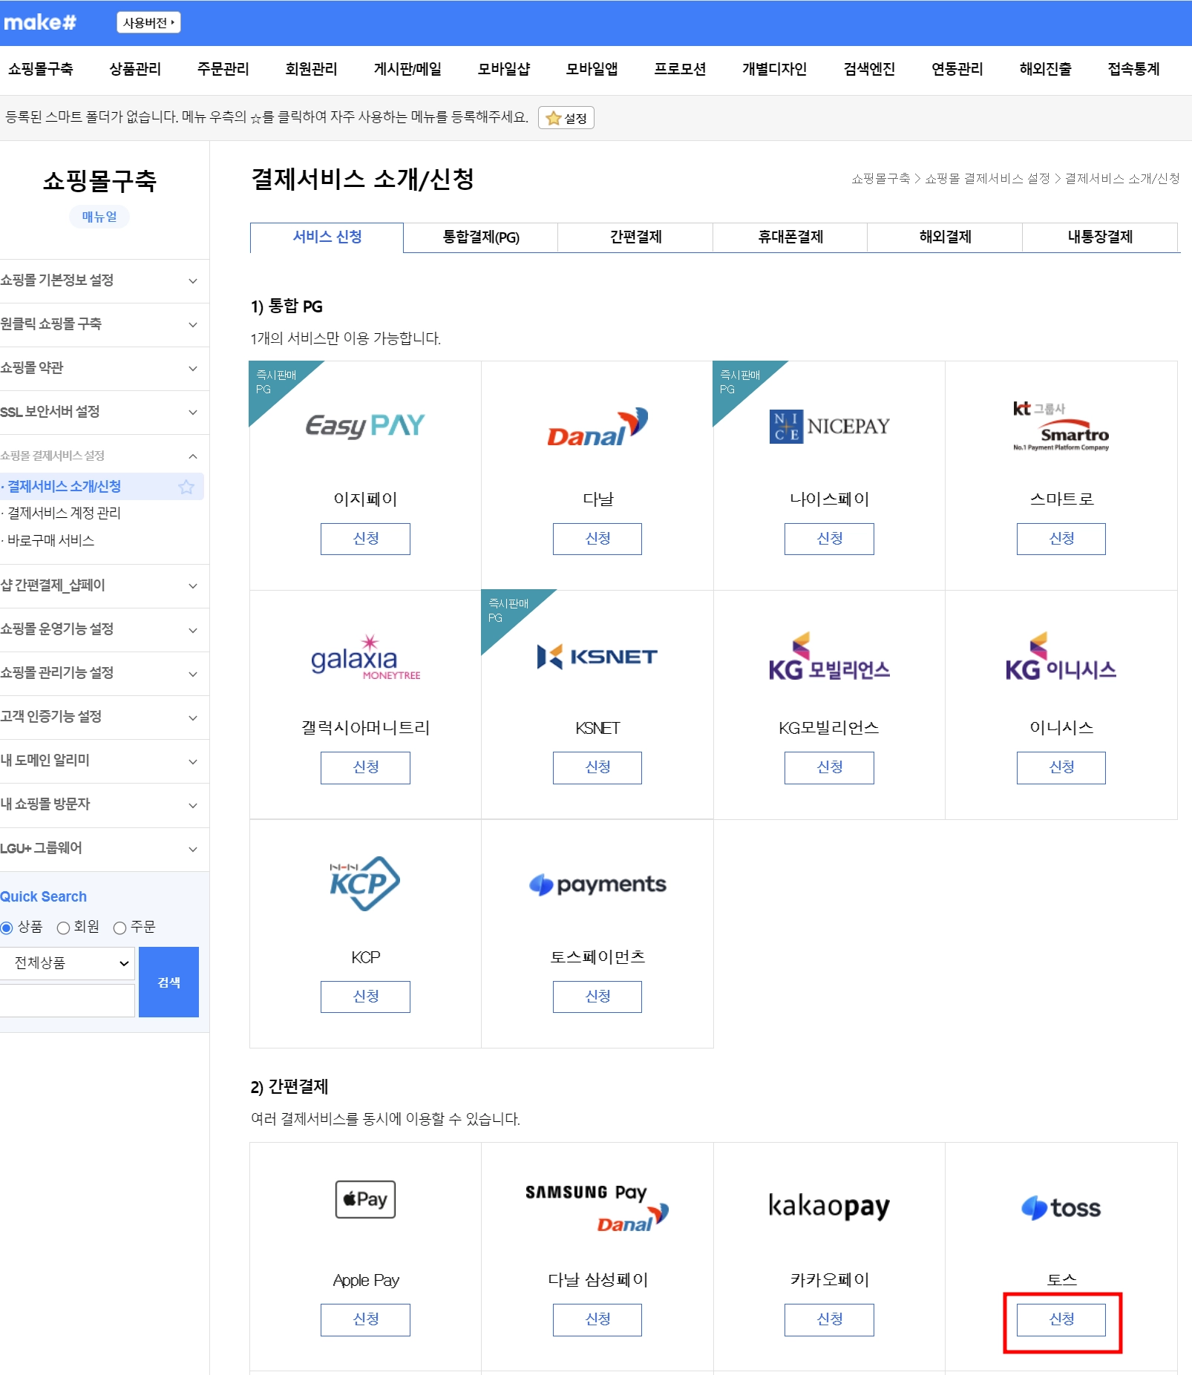Click the NICEPAY logo
Viewport: 1192px width, 1375px height.
(829, 427)
